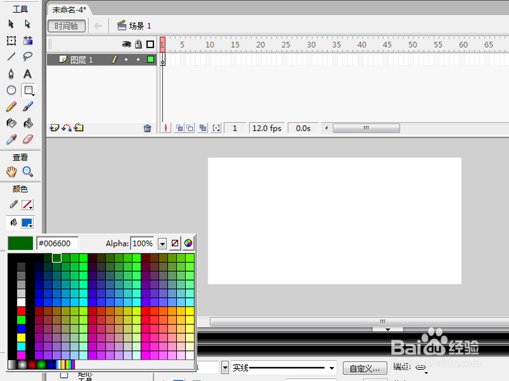Choose the rainbow gradient swatch
The image size is (509, 381).
point(69,364)
